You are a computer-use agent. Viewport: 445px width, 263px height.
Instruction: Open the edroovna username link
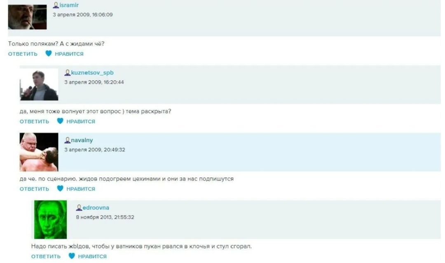click(96, 207)
